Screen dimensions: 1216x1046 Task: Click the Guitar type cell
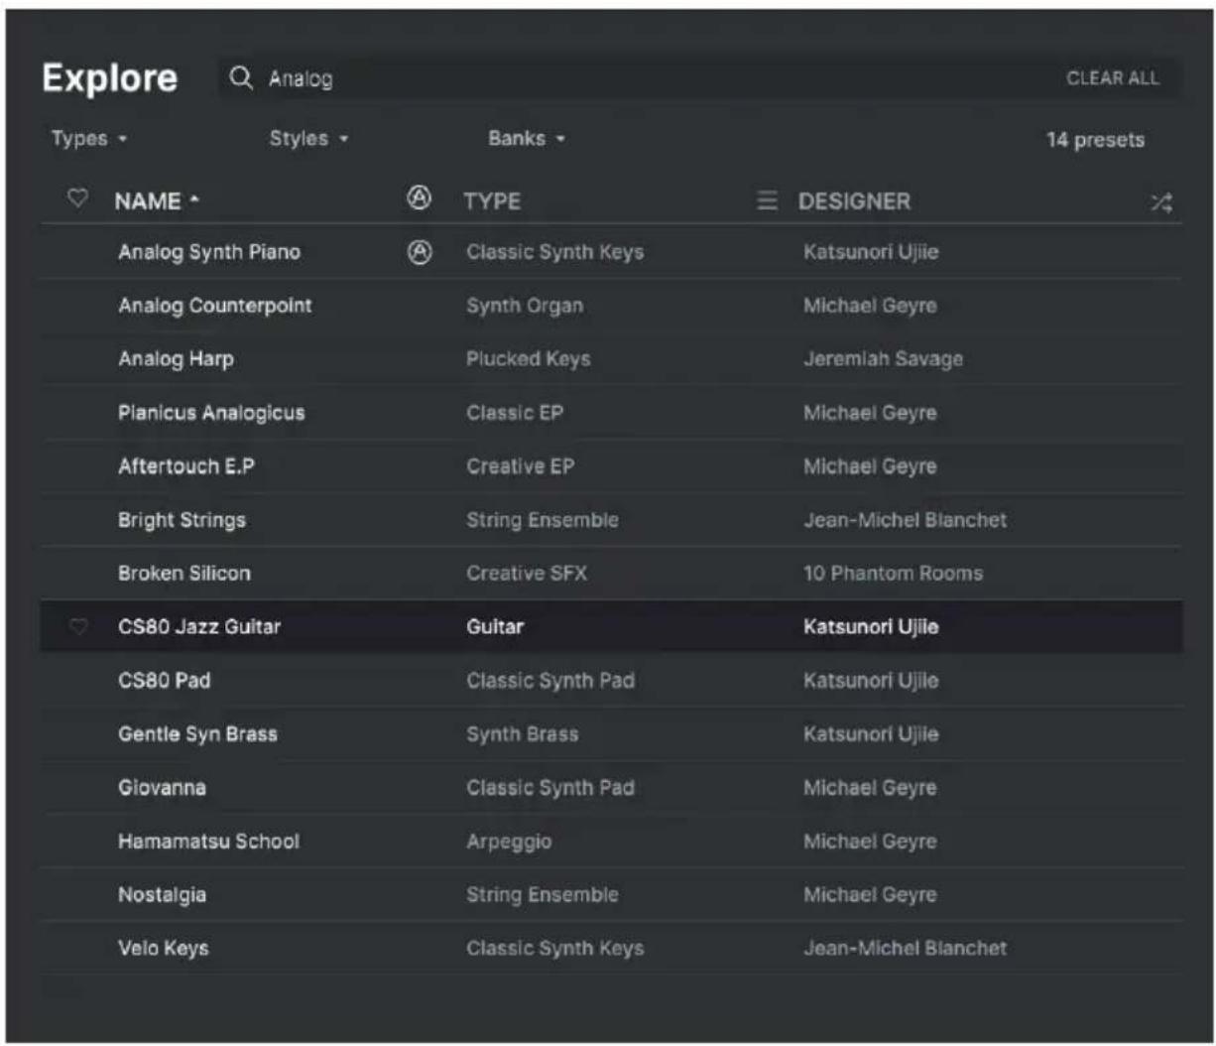495,627
